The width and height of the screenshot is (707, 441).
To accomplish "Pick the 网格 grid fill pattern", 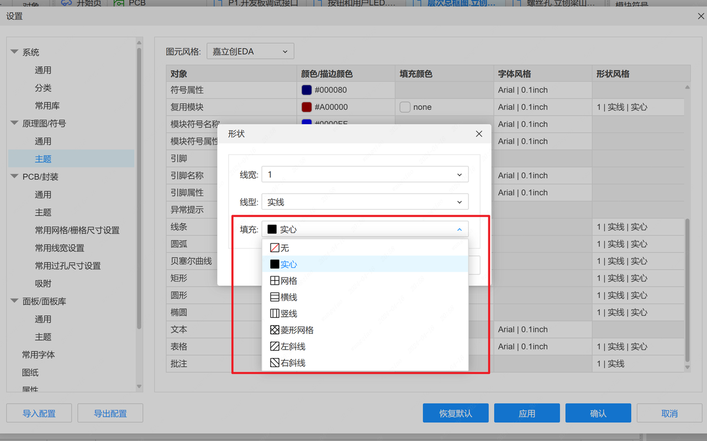I will tap(365, 281).
